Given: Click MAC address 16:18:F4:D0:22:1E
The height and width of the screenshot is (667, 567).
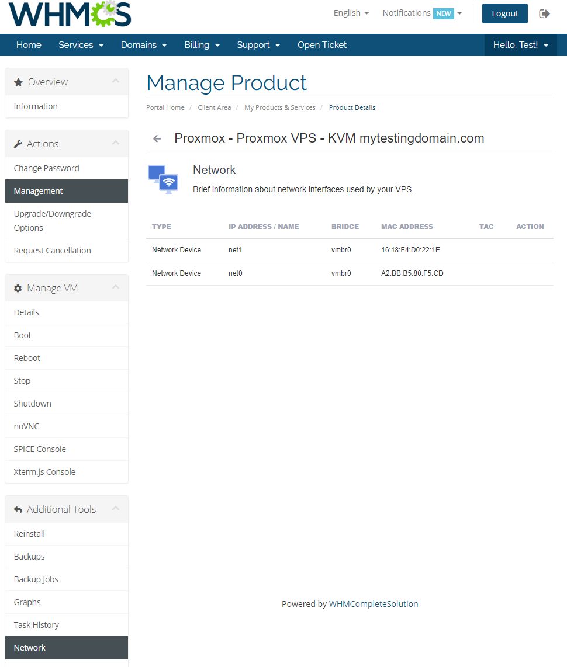Looking at the screenshot, I should pos(410,250).
